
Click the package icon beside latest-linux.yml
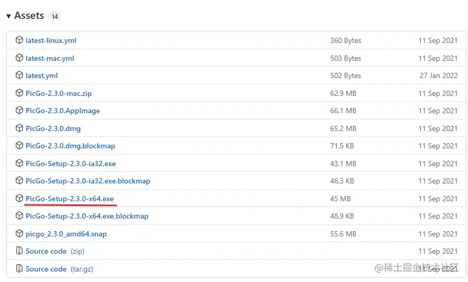coord(19,40)
